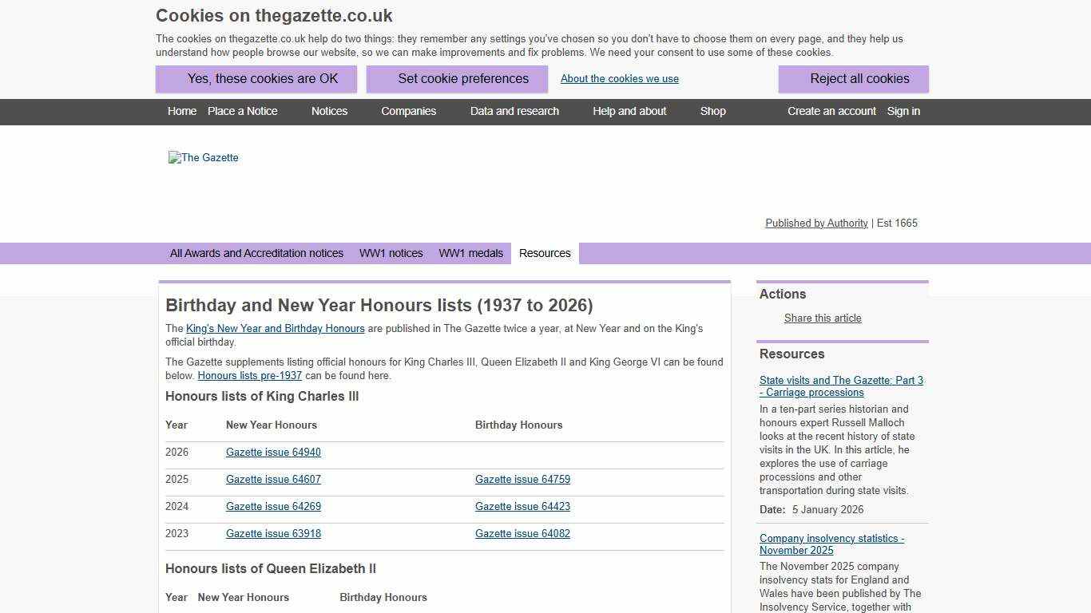Screen dimensions: 1091x613
Task: Open 'Gazette issue 64940' for 2026
Action: click(273, 452)
